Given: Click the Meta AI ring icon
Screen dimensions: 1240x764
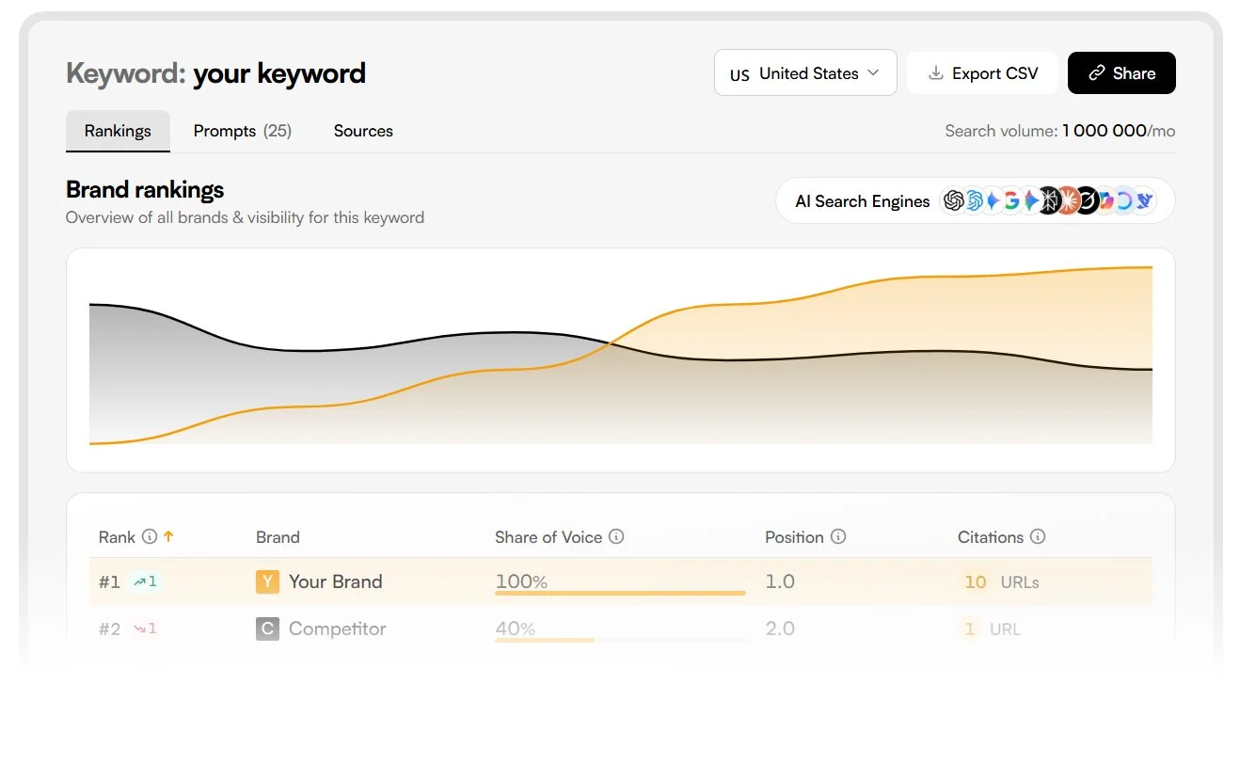Looking at the screenshot, I should [1124, 200].
